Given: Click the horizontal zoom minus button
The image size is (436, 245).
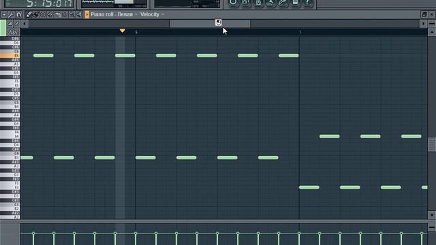Looking at the screenshot, I should (431, 24).
